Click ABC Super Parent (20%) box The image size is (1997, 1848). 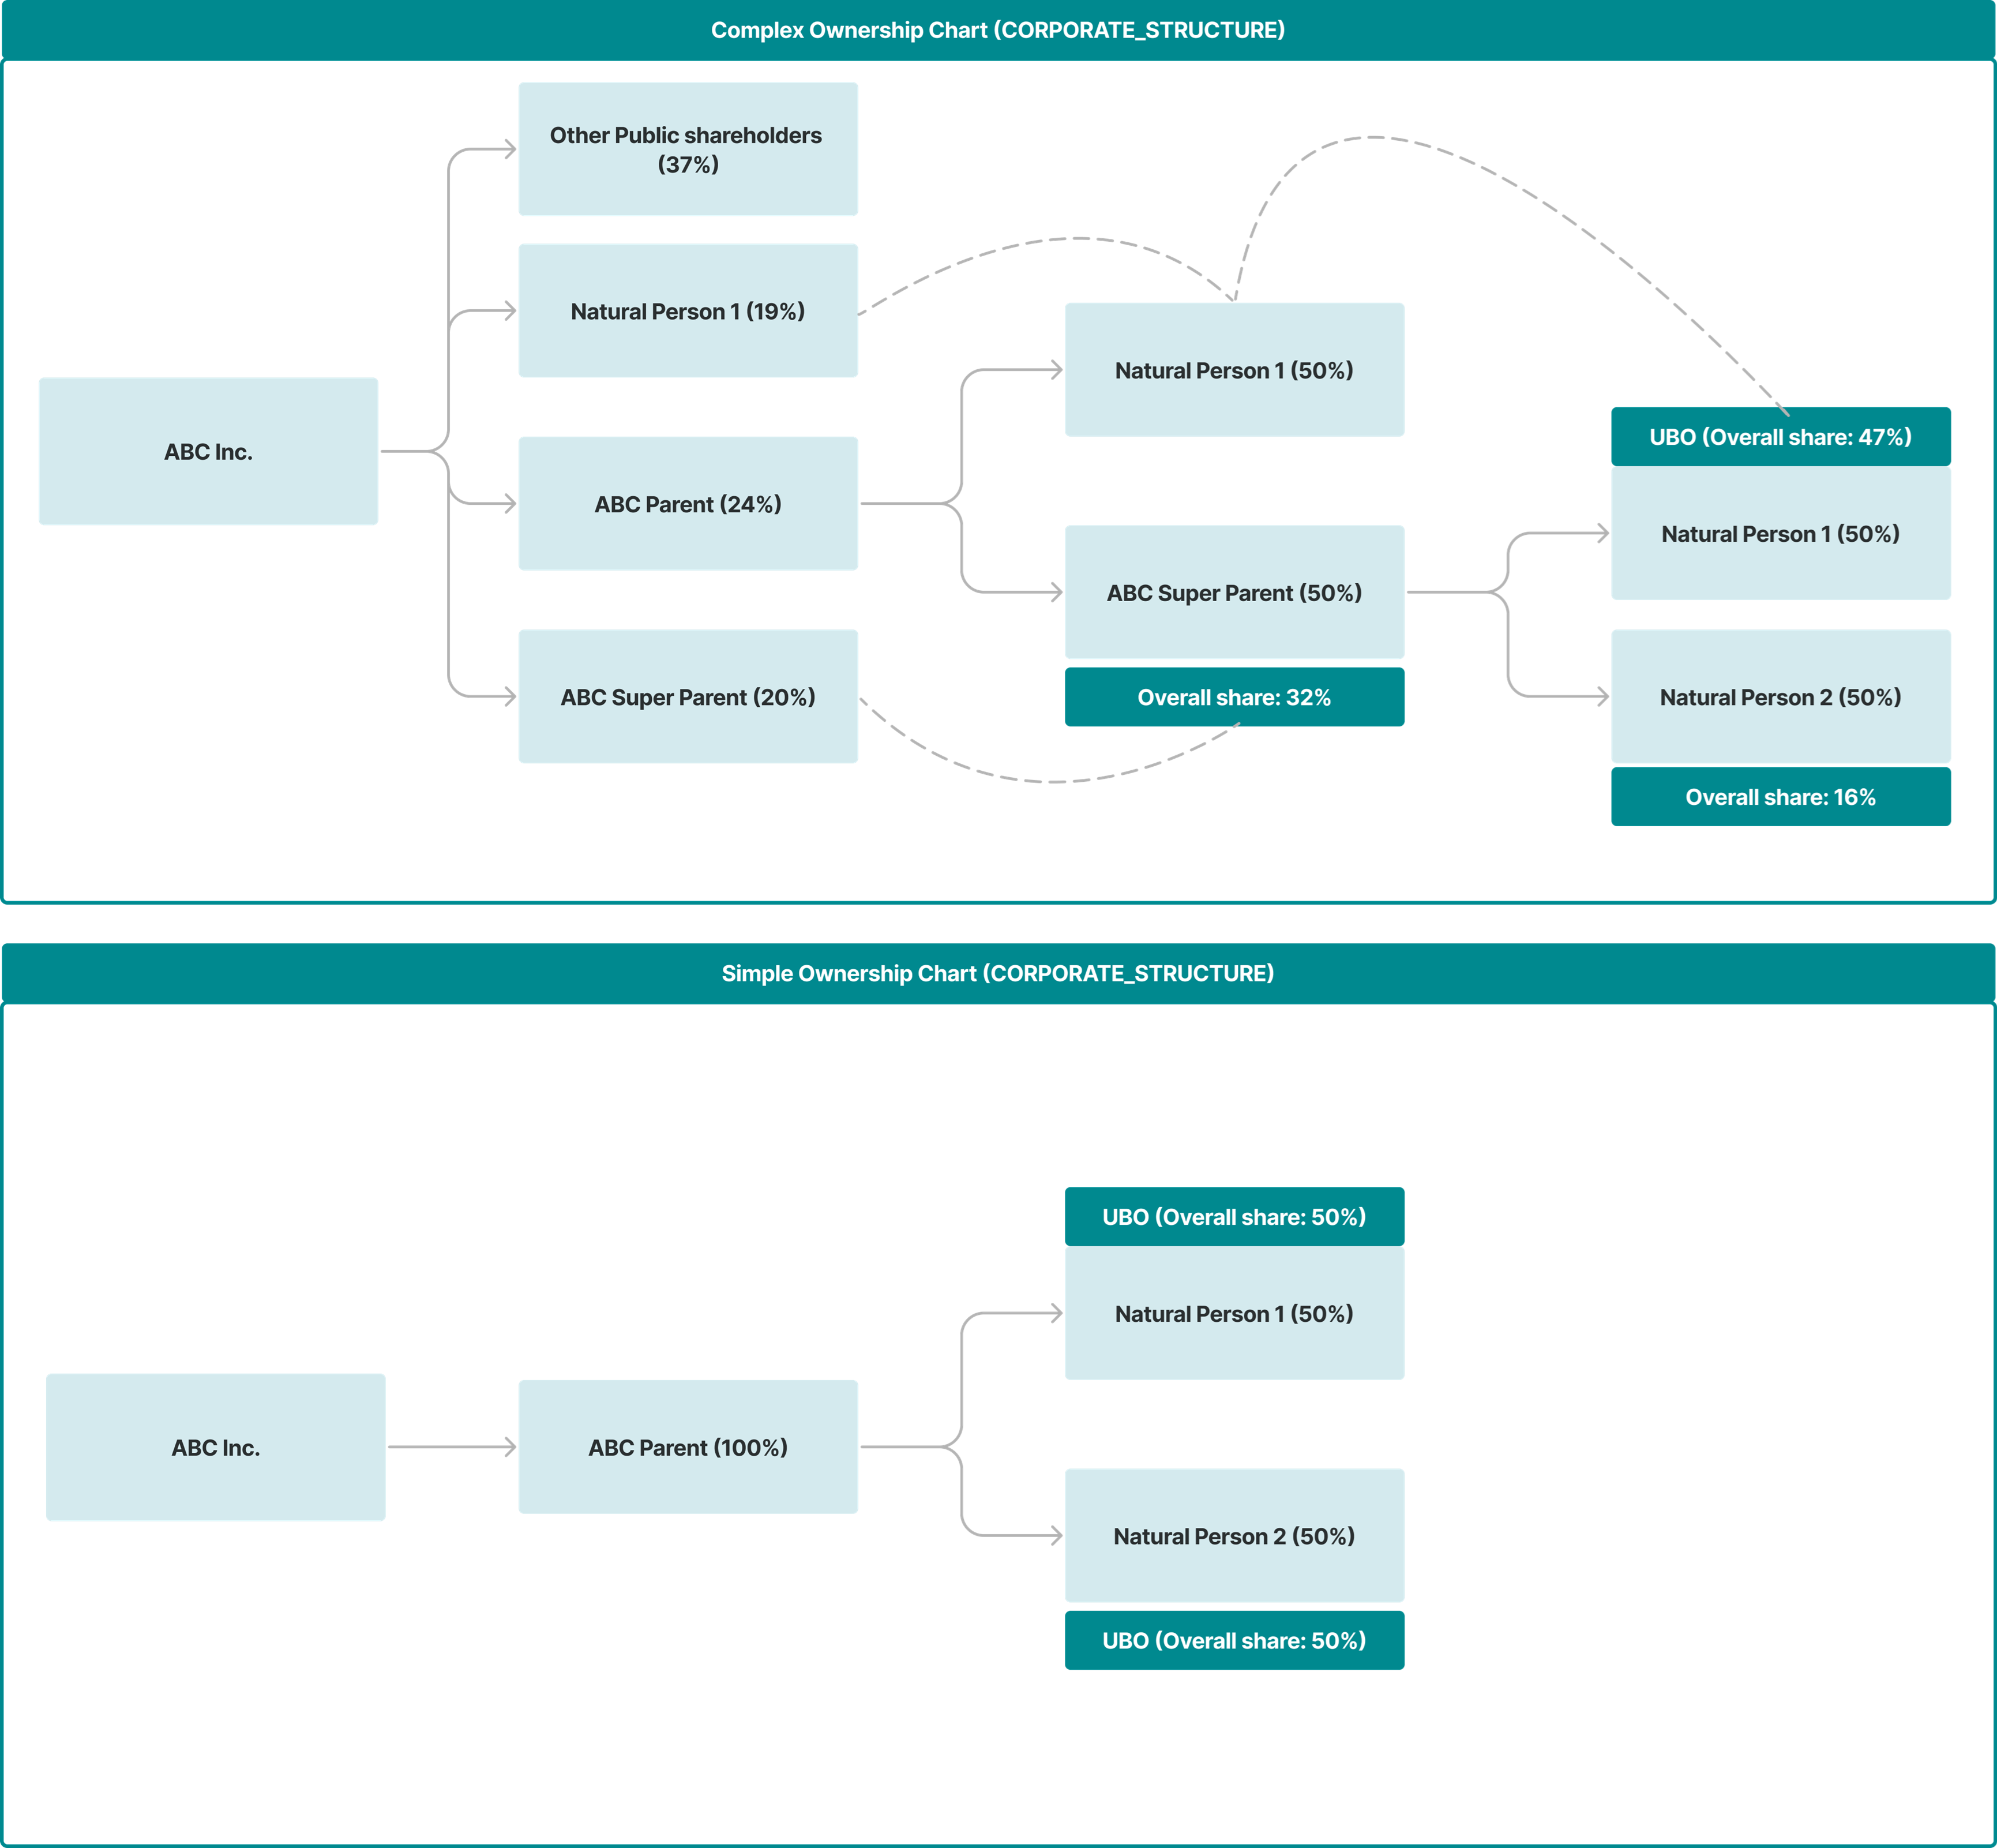tap(688, 697)
